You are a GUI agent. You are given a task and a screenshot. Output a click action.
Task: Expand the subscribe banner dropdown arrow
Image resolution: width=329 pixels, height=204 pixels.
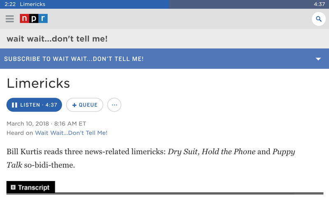coord(318,59)
